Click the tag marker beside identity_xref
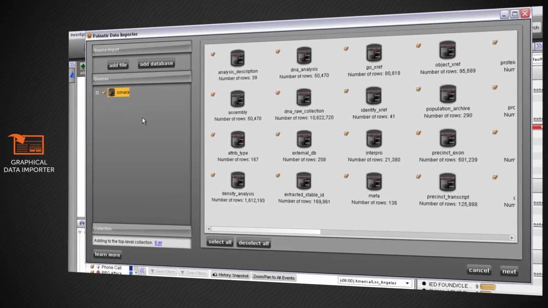The height and width of the screenshot is (308, 548). coord(346,91)
